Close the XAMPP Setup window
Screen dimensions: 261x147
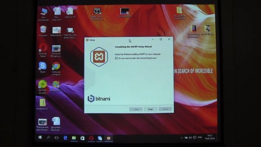(169, 39)
